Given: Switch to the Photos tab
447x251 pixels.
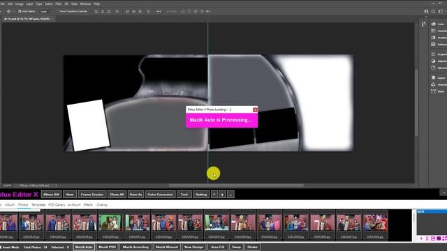Looking at the screenshot, I should point(23,205).
